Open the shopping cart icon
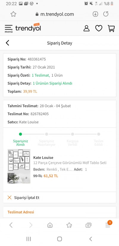 111,28
